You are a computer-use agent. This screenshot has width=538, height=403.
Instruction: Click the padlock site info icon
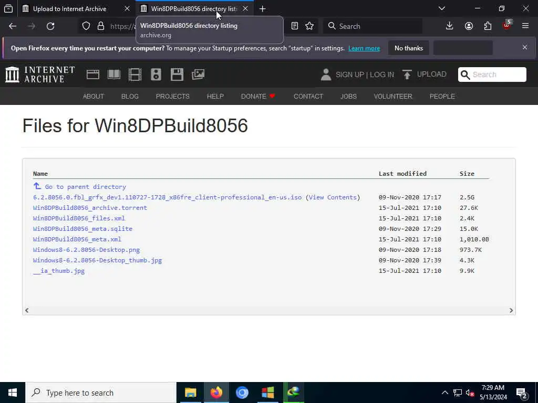(x=101, y=26)
